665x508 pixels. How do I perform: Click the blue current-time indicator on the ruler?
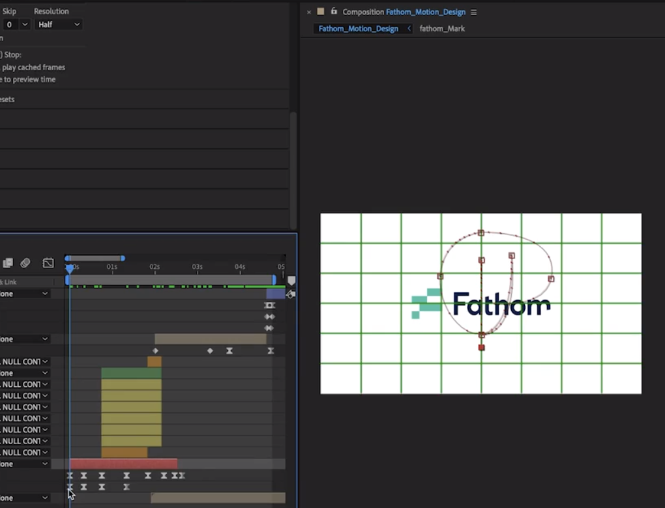point(70,268)
